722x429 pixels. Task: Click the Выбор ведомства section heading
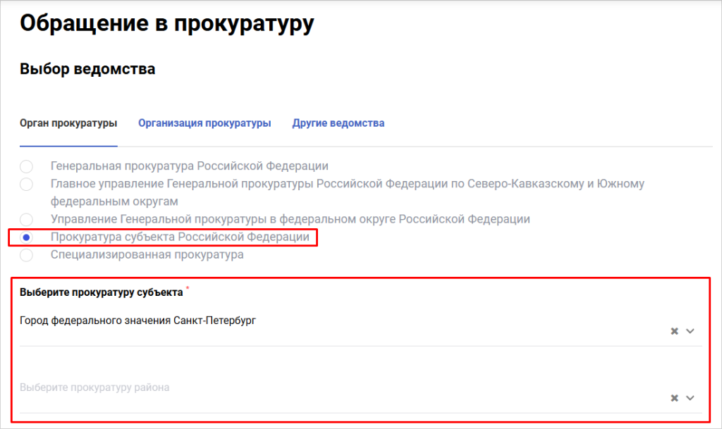(x=87, y=69)
